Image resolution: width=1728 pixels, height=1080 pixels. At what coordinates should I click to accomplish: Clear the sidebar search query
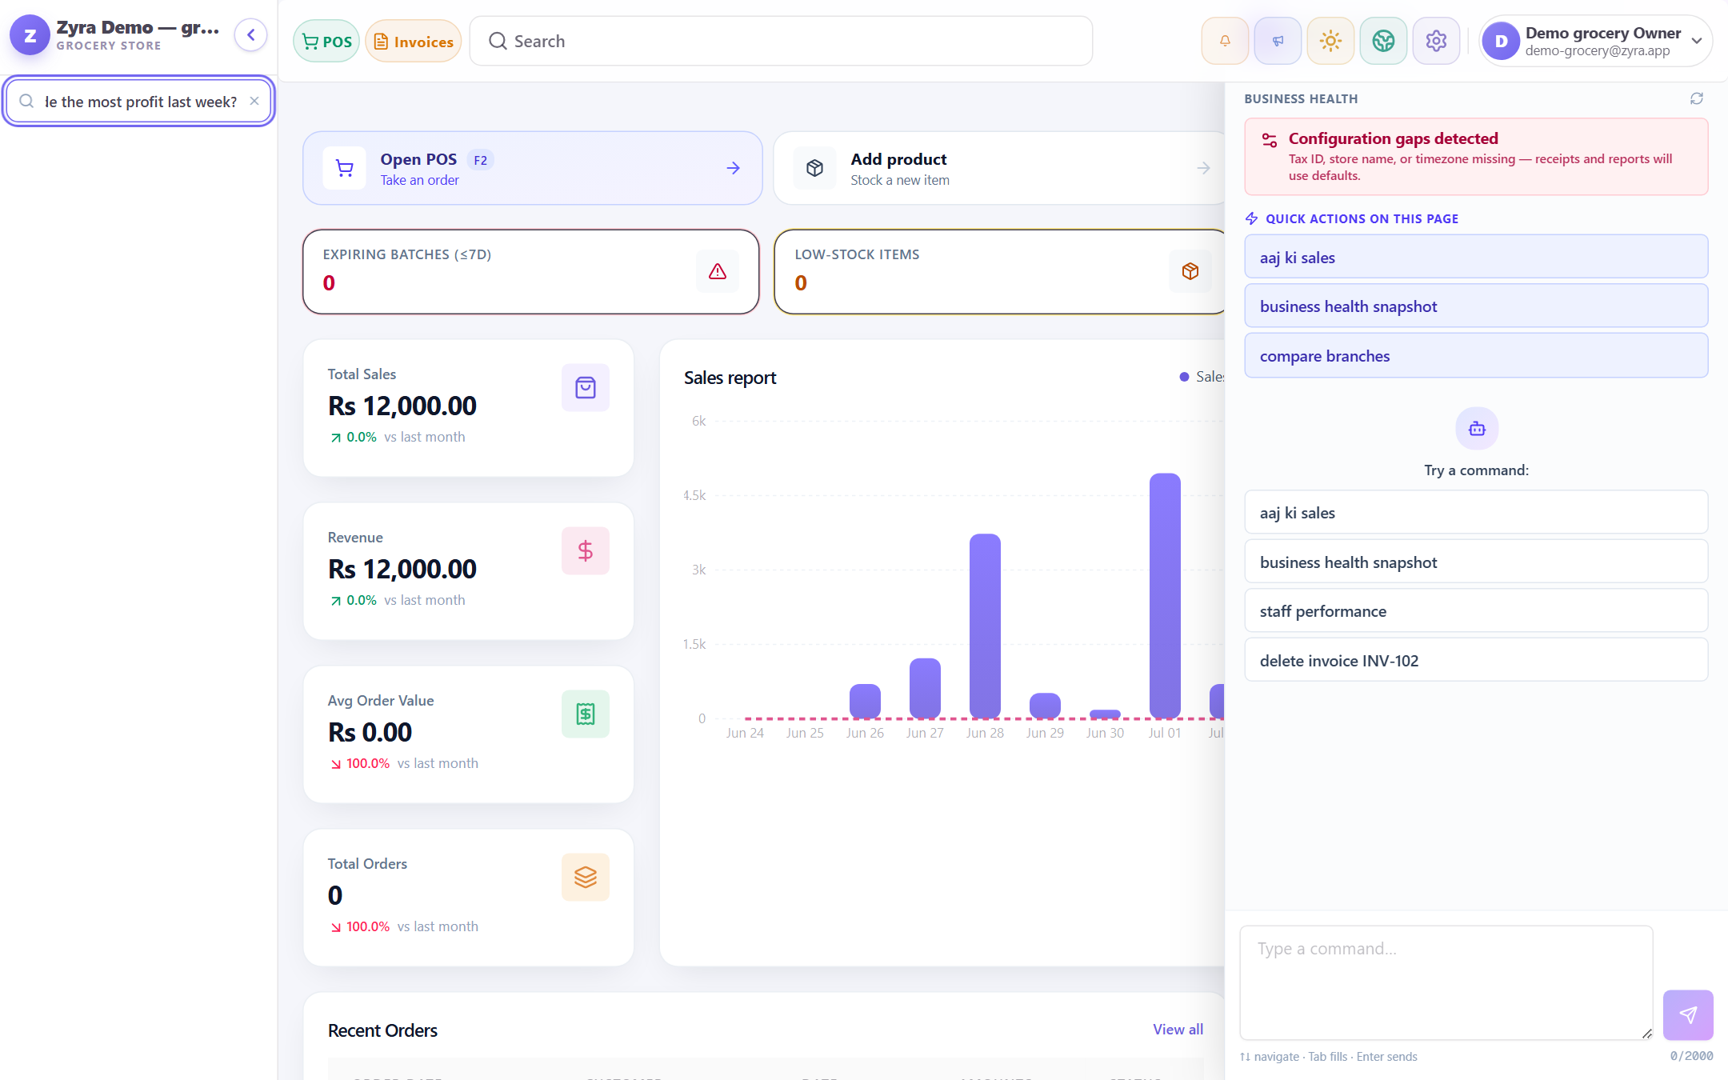coord(254,101)
